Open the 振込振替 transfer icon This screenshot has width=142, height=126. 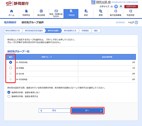41,11
